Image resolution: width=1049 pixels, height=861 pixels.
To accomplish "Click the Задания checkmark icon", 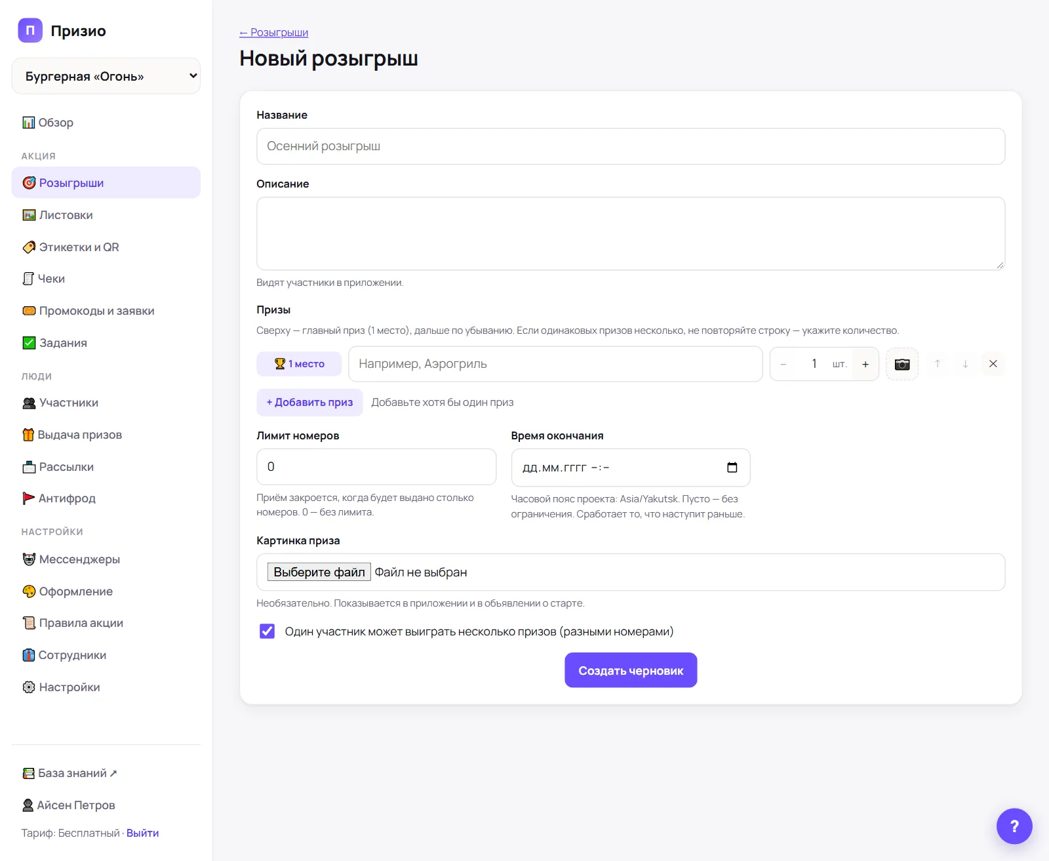I will (29, 343).
